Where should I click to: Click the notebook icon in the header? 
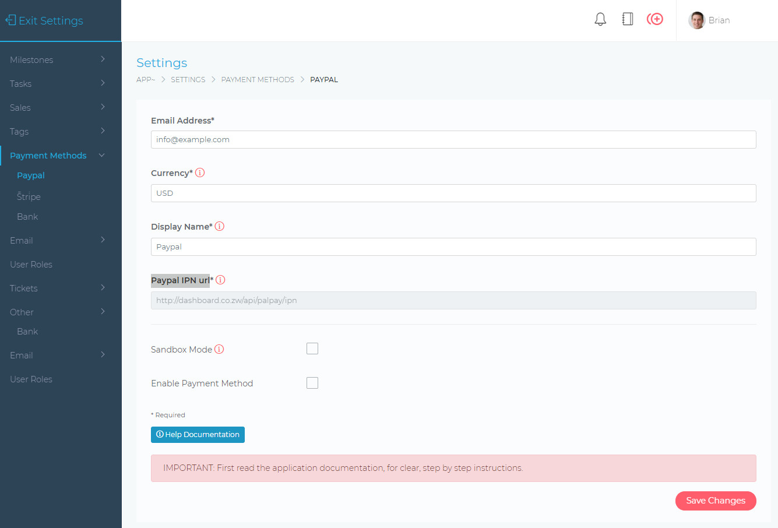coord(627,19)
